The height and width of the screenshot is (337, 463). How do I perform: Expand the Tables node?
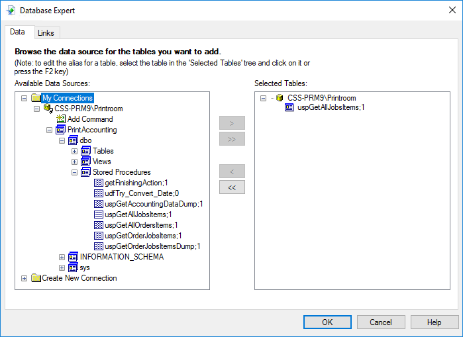tap(74, 151)
